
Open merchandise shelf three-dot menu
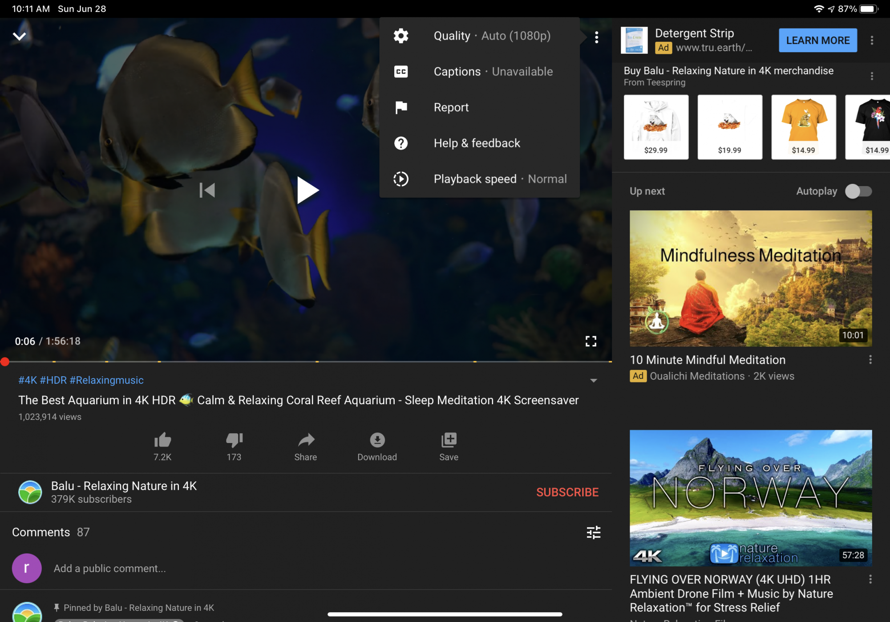click(x=871, y=76)
